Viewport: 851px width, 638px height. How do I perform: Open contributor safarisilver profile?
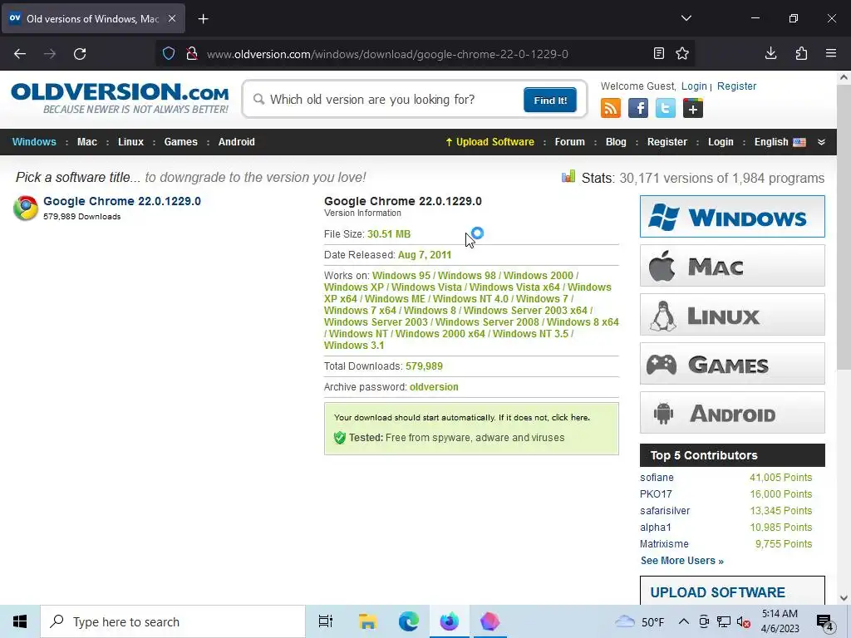coord(665,511)
